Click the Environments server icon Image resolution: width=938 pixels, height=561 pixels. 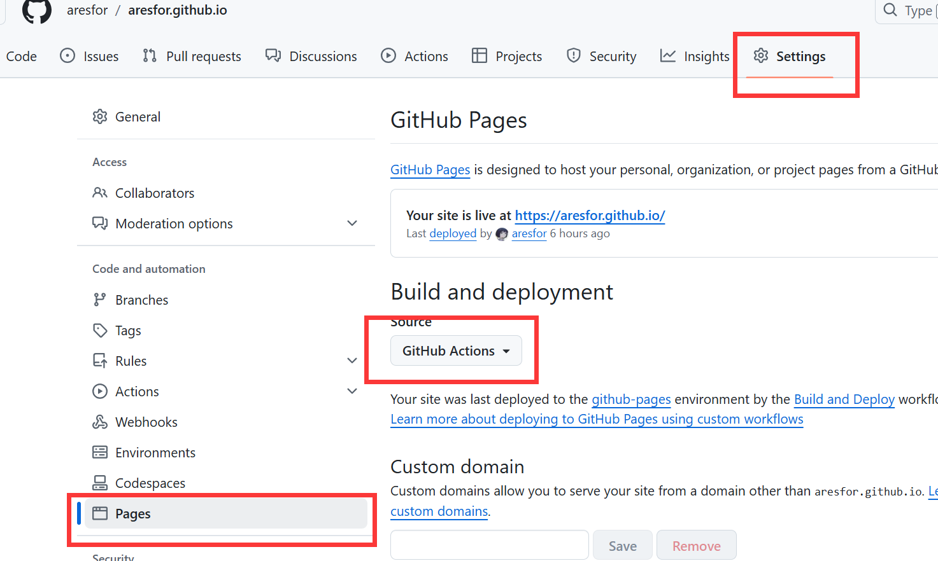pyautogui.click(x=100, y=452)
